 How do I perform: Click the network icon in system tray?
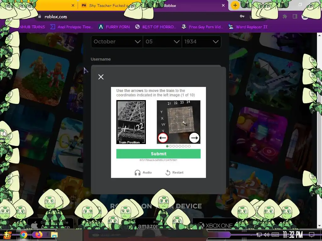tap(259, 235)
